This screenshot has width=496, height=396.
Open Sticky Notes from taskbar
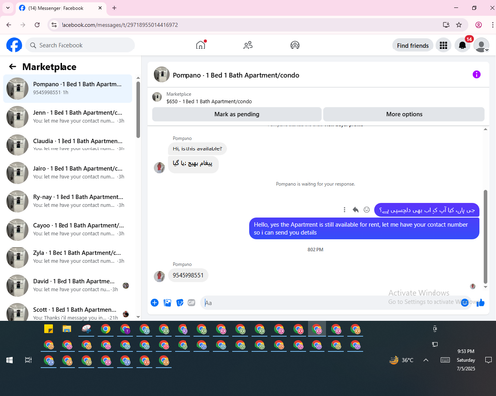[49, 329]
